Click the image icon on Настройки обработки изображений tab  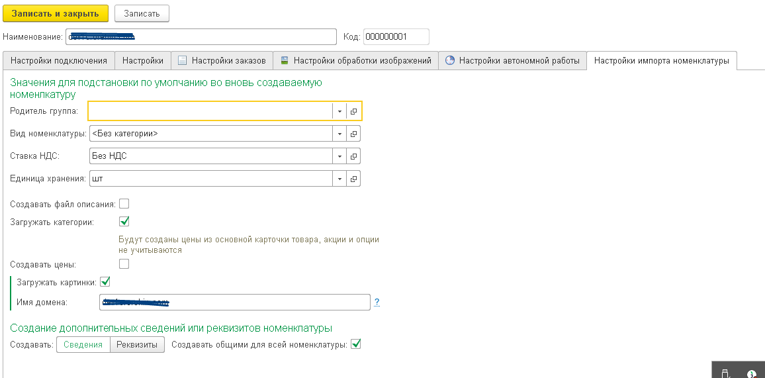(285, 61)
